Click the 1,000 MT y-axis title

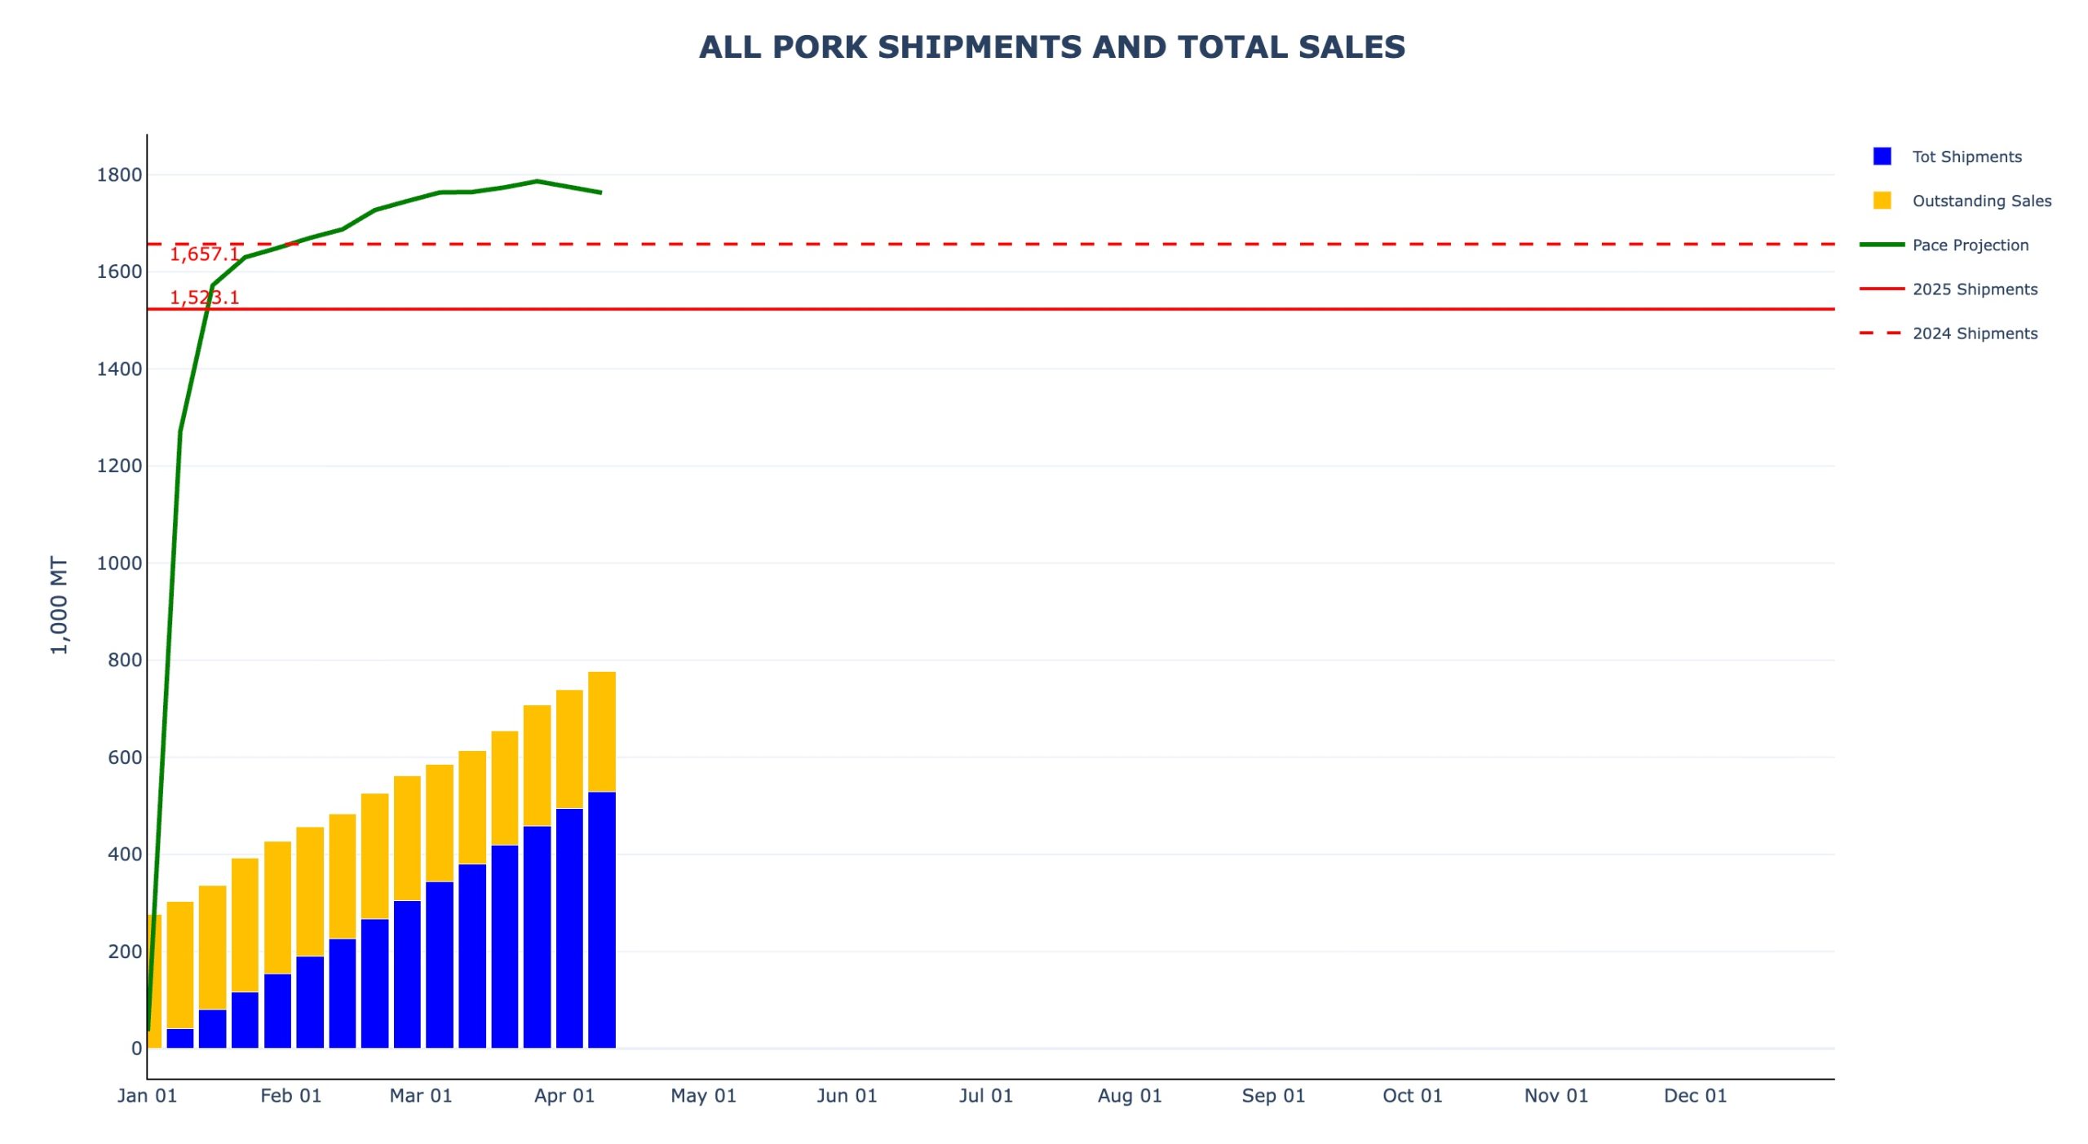[60, 605]
